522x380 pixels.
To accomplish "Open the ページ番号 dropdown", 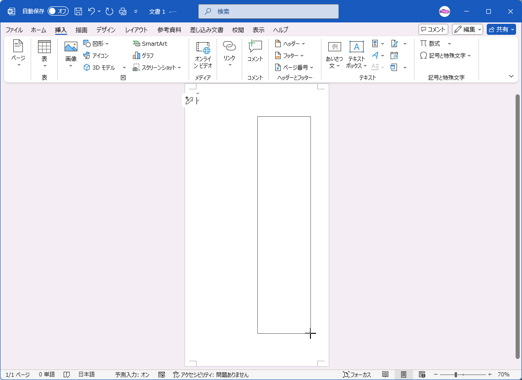I will (294, 68).
